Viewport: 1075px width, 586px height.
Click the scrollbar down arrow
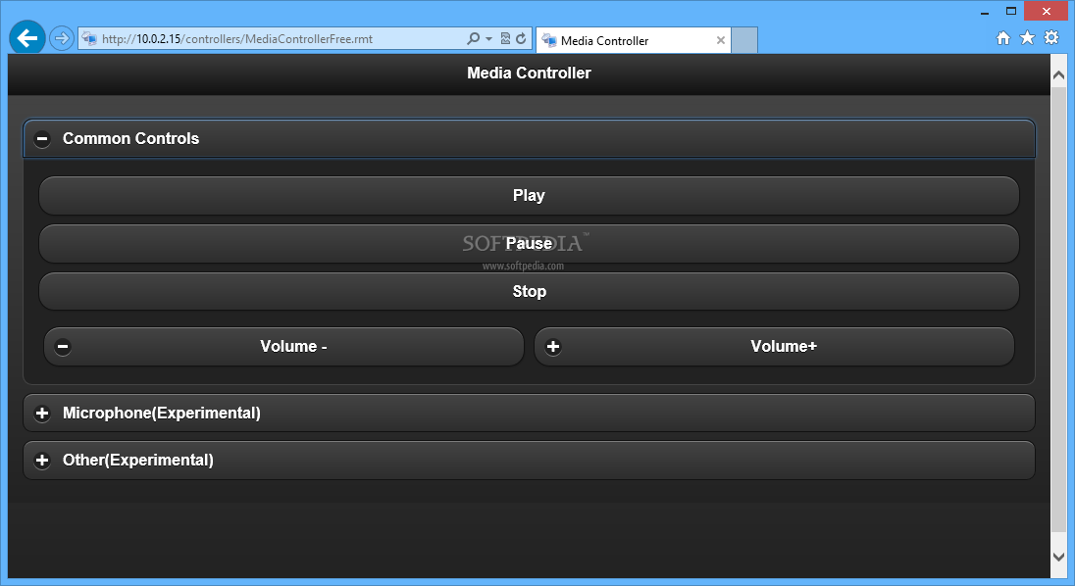[x=1058, y=558]
